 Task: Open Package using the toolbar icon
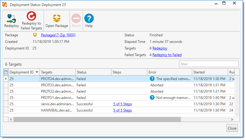(x=56, y=19)
